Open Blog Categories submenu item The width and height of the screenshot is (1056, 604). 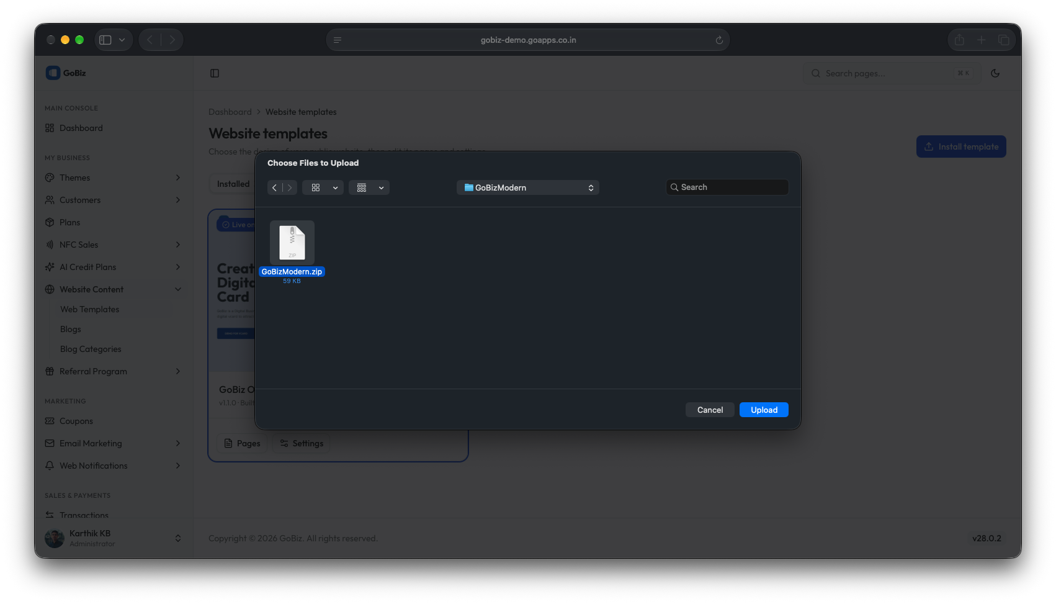click(91, 349)
